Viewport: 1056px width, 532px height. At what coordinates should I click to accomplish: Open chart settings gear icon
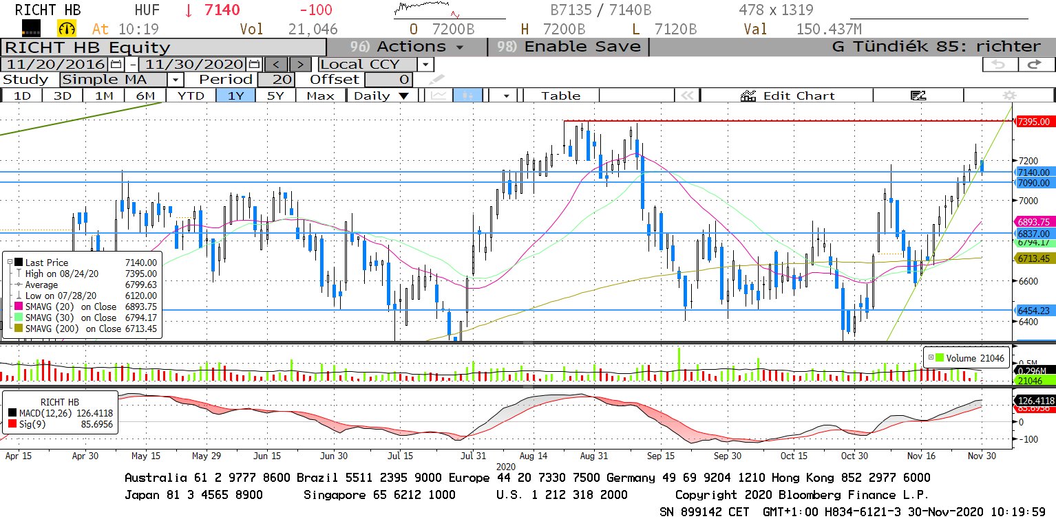[1010, 96]
